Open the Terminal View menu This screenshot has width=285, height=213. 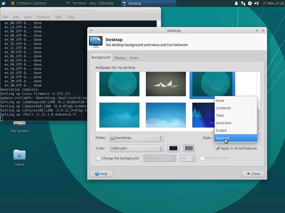pos(28,17)
